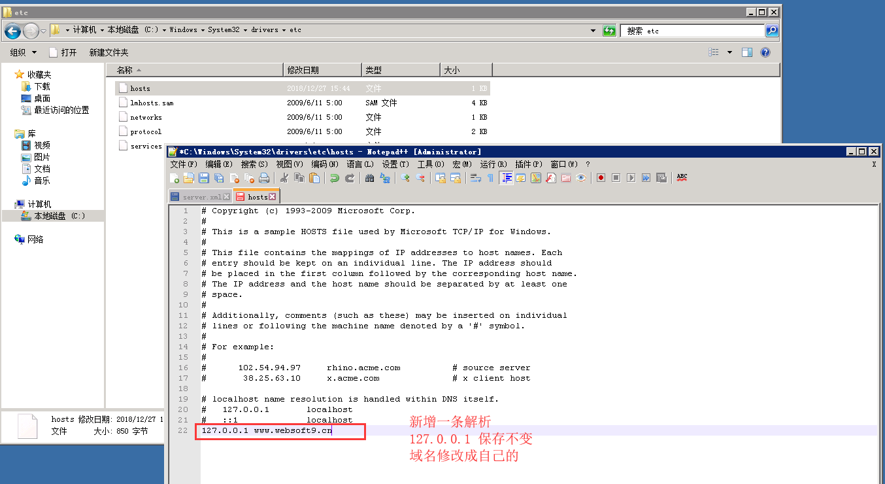Toggle the indent guide button

point(506,178)
